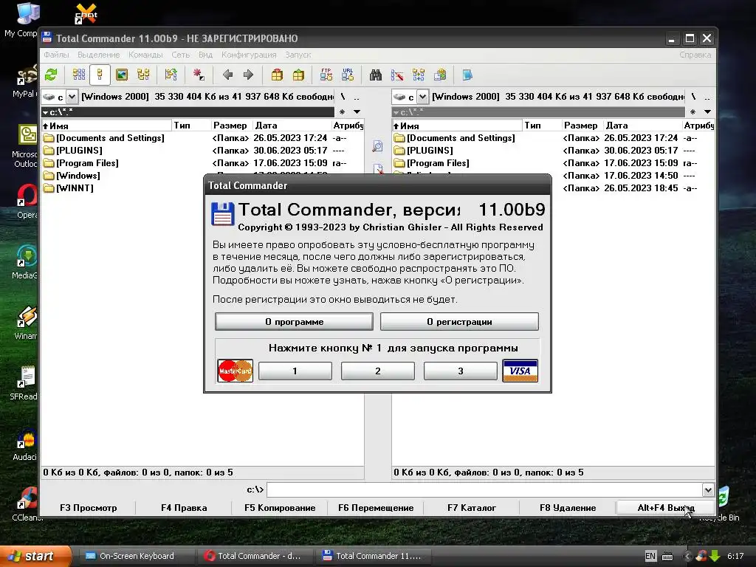Select [Program Files] folder in left panel
This screenshot has width=756, height=567.
click(x=87, y=163)
